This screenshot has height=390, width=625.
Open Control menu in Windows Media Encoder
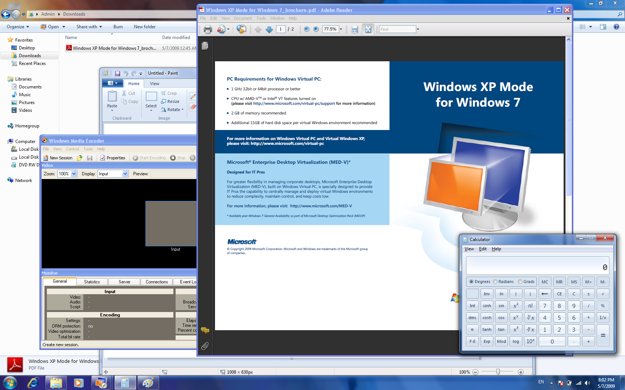[73, 149]
